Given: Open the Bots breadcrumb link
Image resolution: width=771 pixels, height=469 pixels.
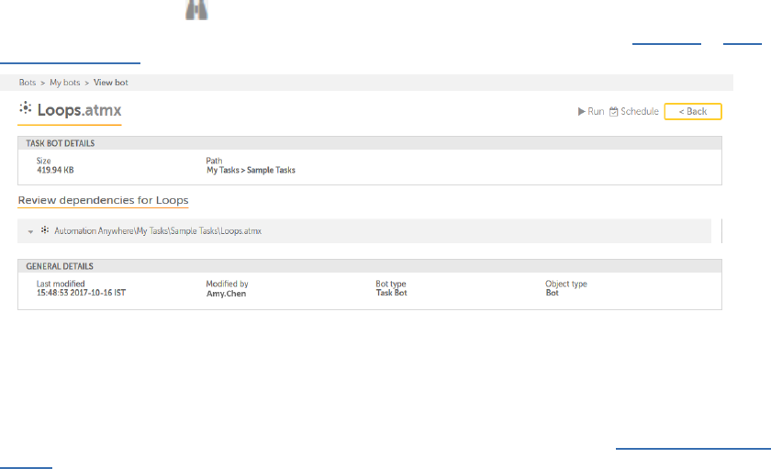Looking at the screenshot, I should click(28, 83).
